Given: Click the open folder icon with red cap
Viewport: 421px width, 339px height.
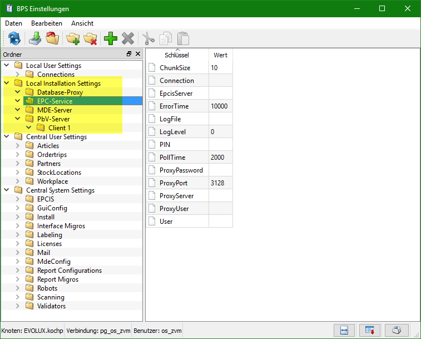Looking at the screenshot, I should [x=52, y=38].
